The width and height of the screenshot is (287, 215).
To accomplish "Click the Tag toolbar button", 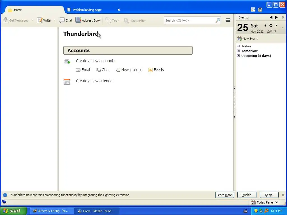I will point(112,20).
